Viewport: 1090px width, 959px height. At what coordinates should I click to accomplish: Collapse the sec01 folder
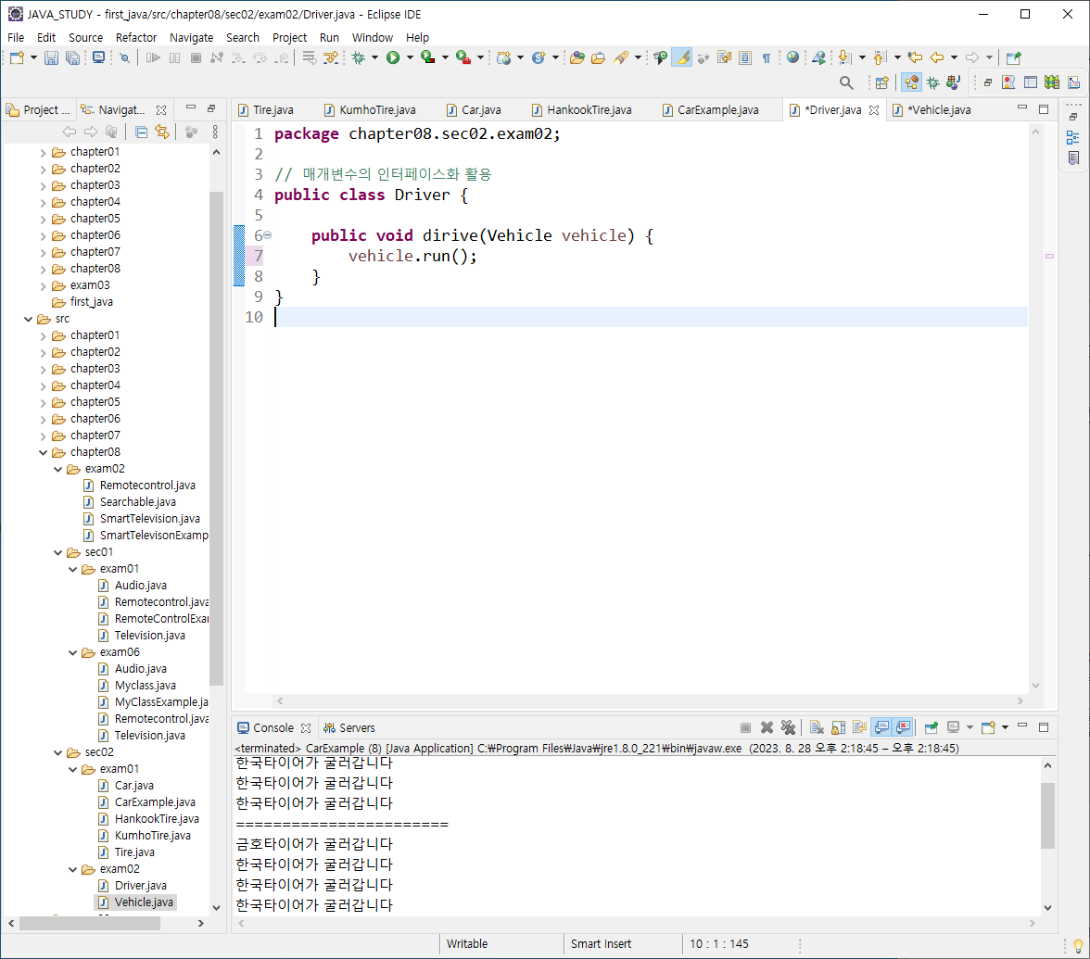(x=58, y=552)
